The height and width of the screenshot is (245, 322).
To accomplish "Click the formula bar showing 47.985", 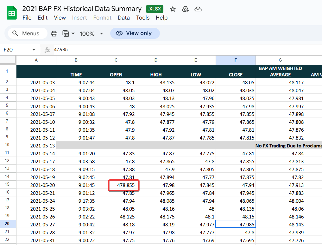I will [x=185, y=50].
